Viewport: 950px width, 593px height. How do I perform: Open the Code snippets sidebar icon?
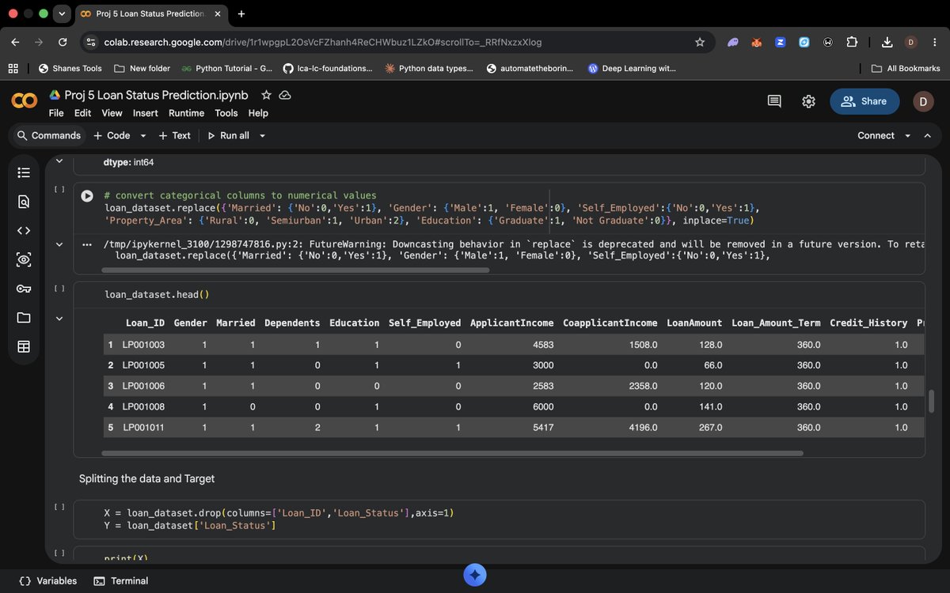point(24,231)
